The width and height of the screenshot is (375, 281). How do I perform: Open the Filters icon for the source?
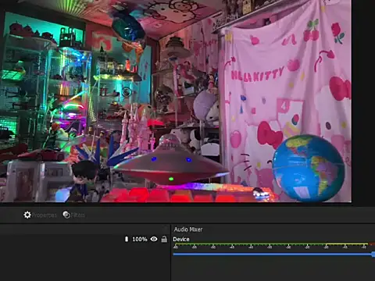tap(66, 215)
